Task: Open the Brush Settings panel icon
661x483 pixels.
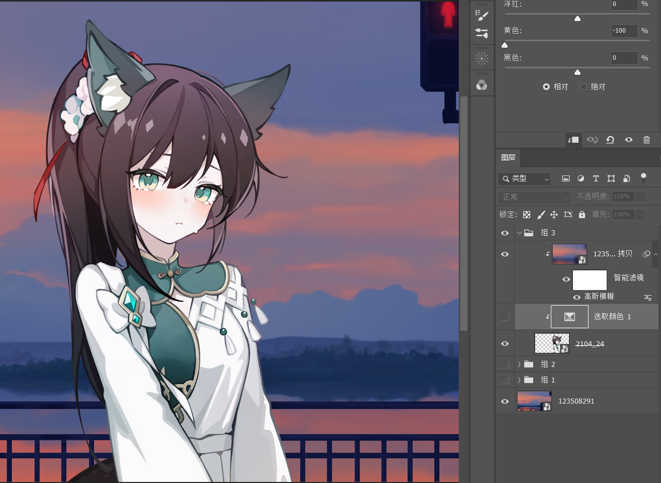Action: 481,15
